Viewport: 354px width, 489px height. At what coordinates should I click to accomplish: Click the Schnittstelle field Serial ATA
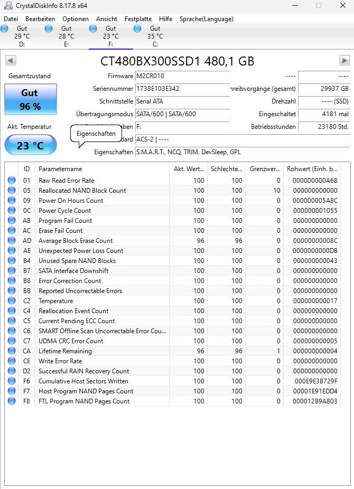182,101
